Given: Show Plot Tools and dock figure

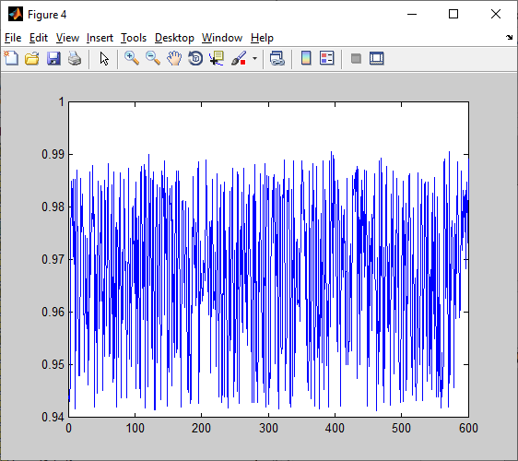Looking at the screenshot, I should [377, 58].
